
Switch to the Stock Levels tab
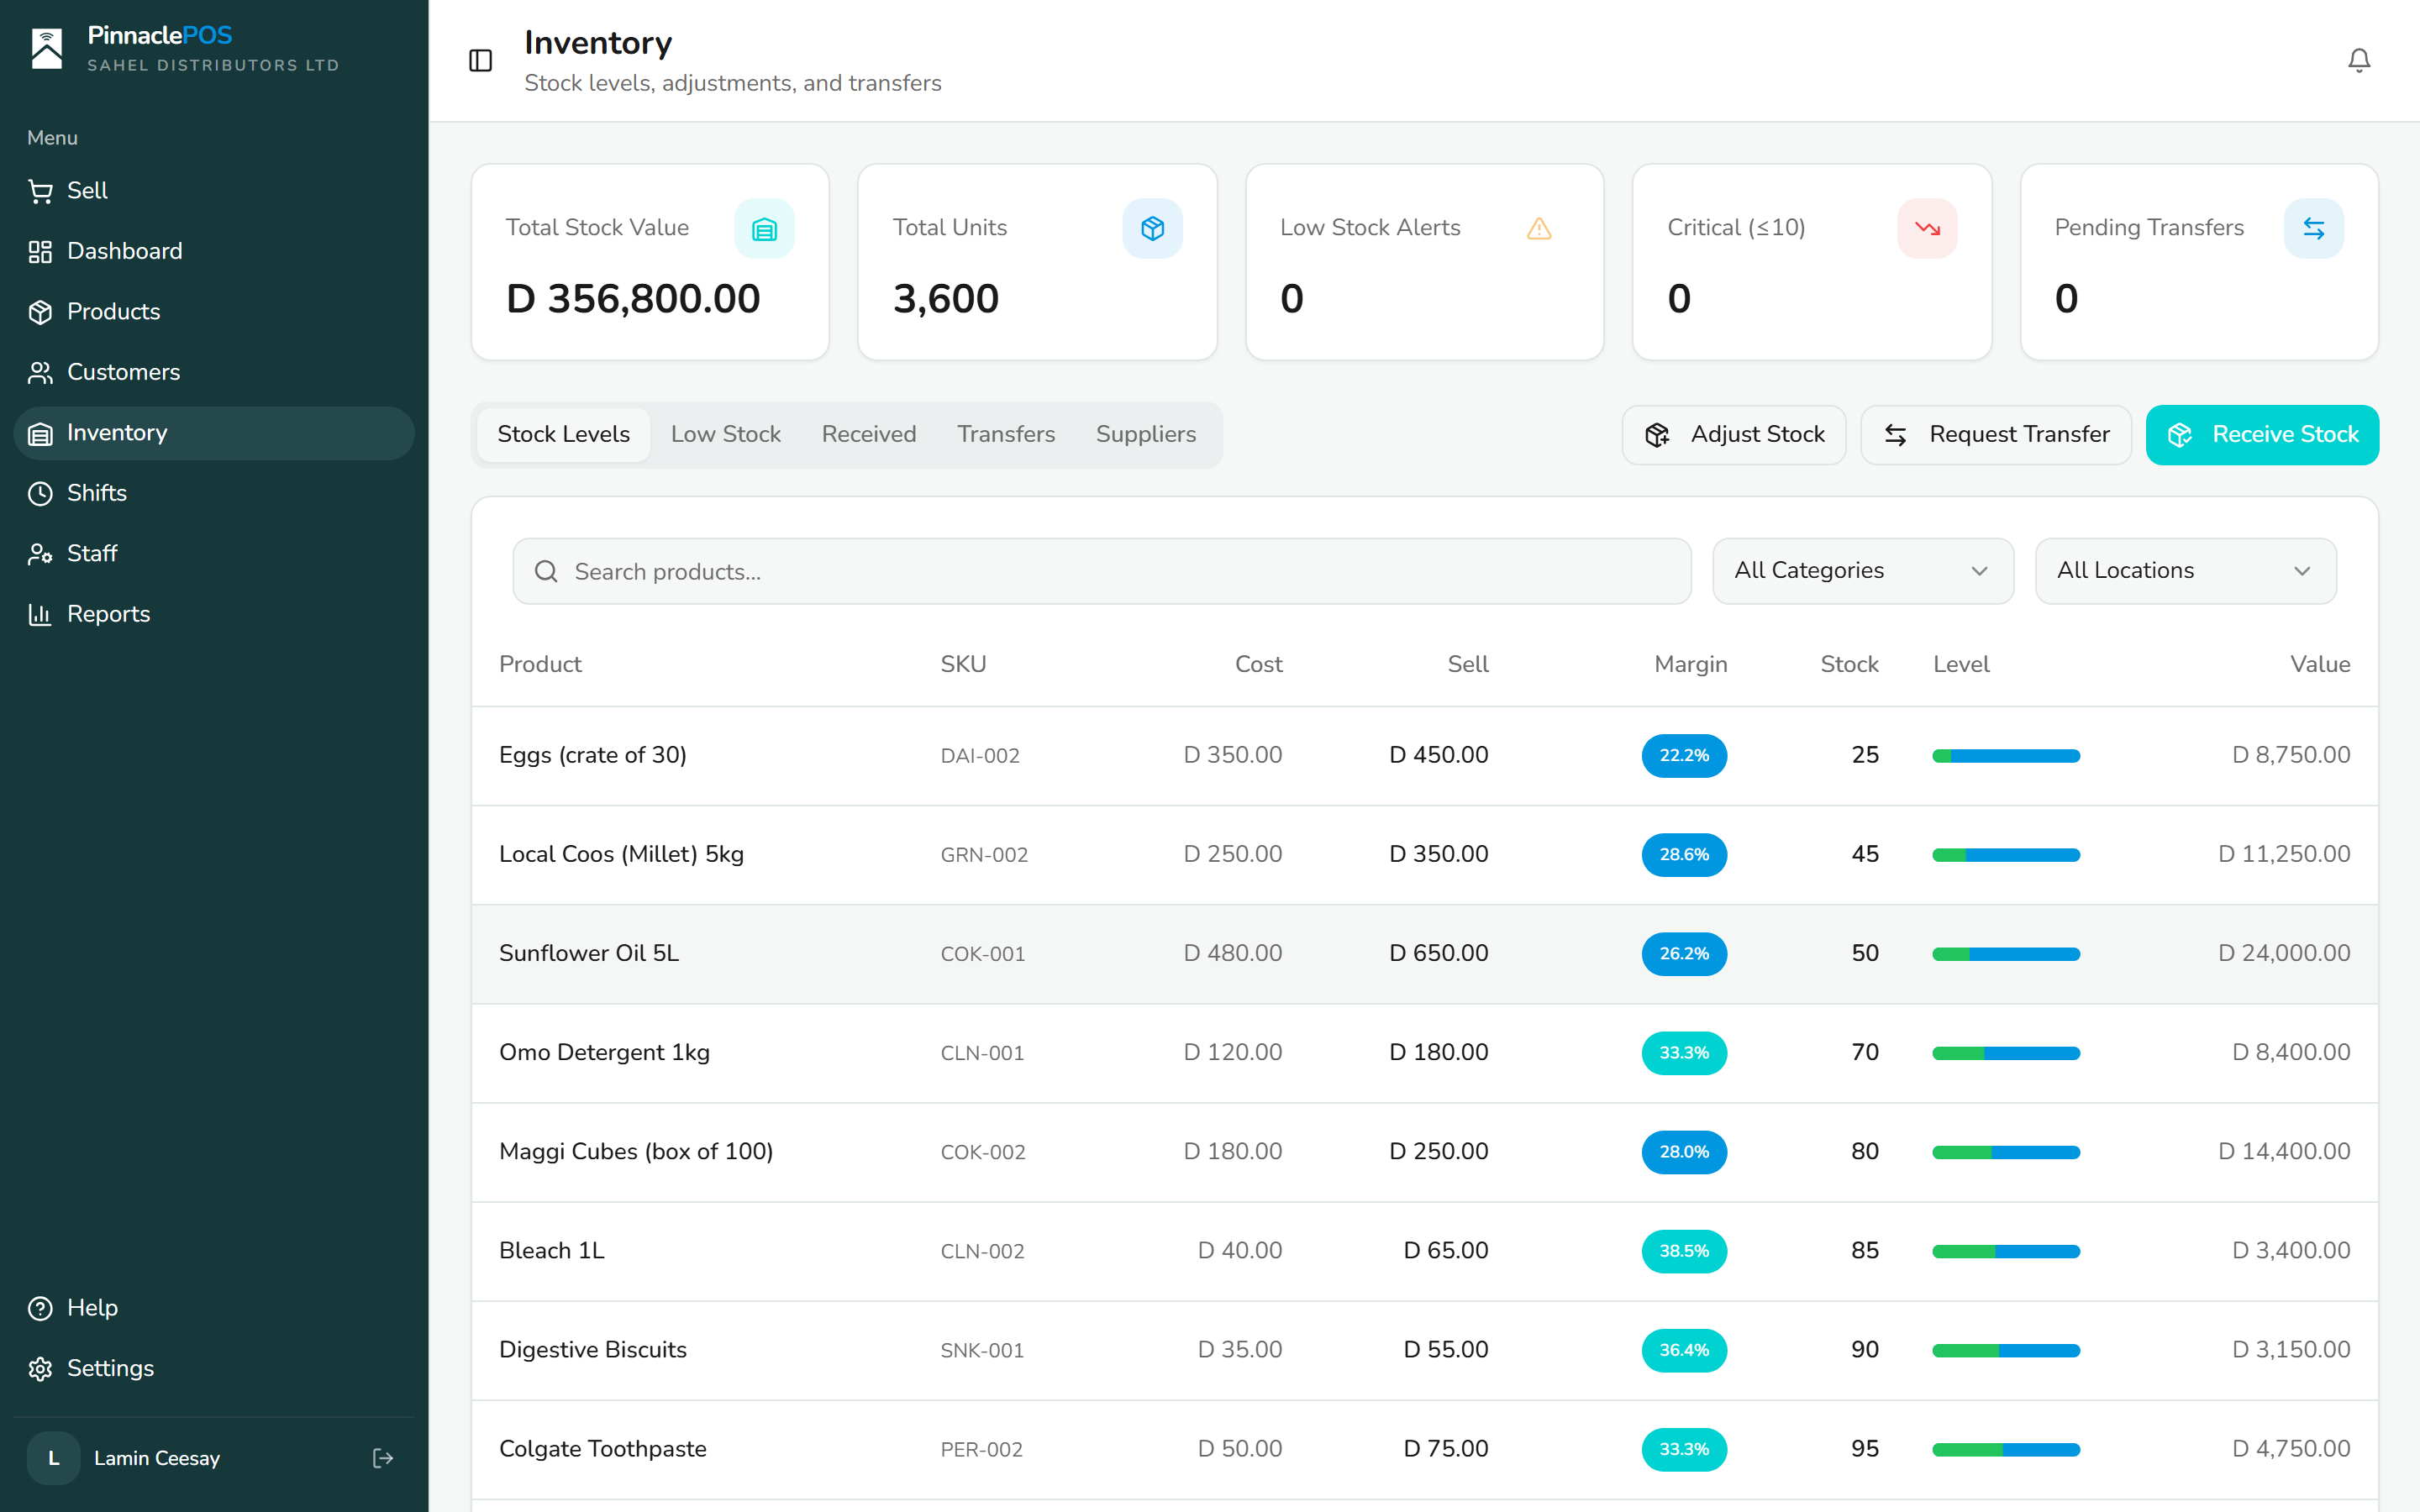tap(563, 434)
